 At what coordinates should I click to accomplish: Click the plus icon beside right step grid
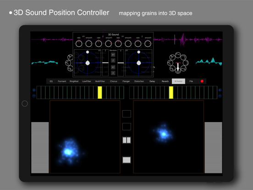pos(220,90)
